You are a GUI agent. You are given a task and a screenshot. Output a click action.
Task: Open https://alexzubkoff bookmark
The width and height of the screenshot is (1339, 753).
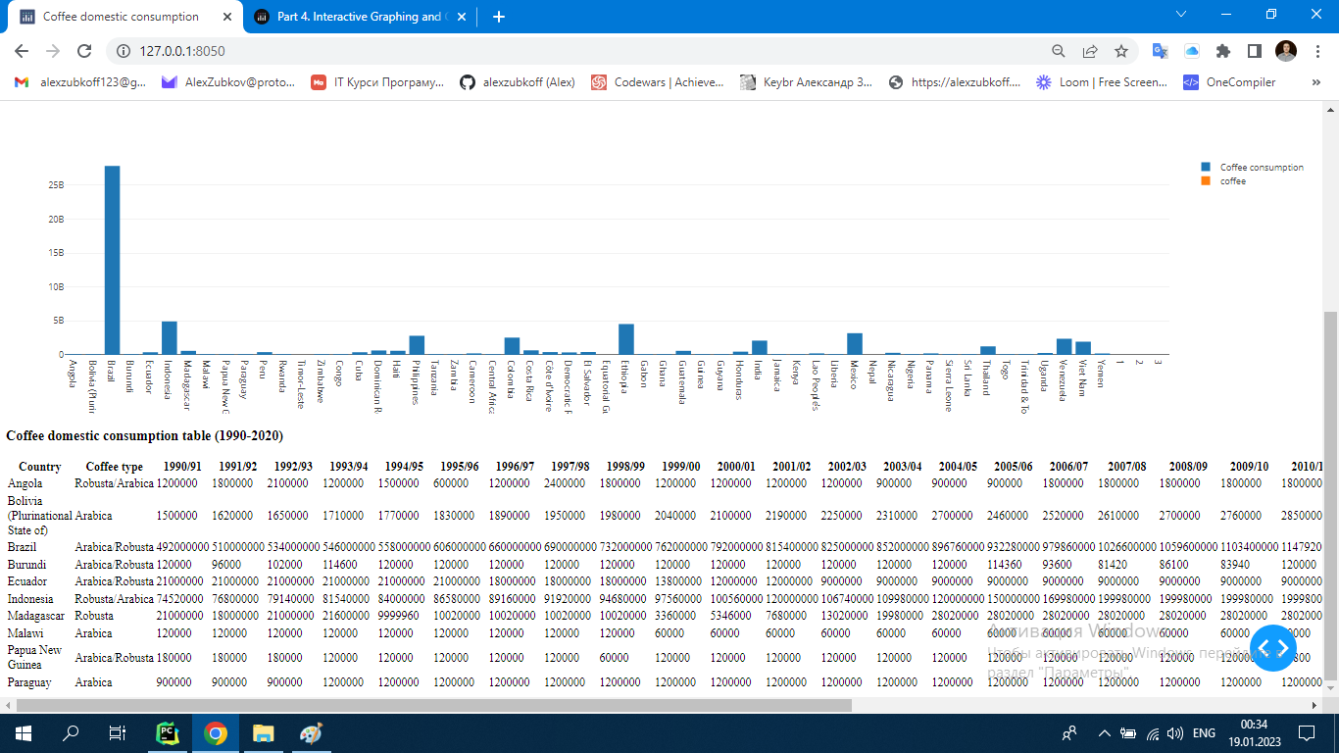click(x=955, y=82)
